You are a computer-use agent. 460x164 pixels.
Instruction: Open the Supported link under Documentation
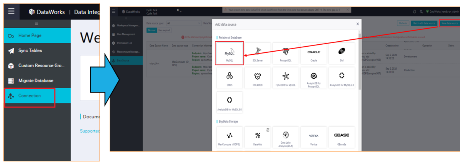90,131
